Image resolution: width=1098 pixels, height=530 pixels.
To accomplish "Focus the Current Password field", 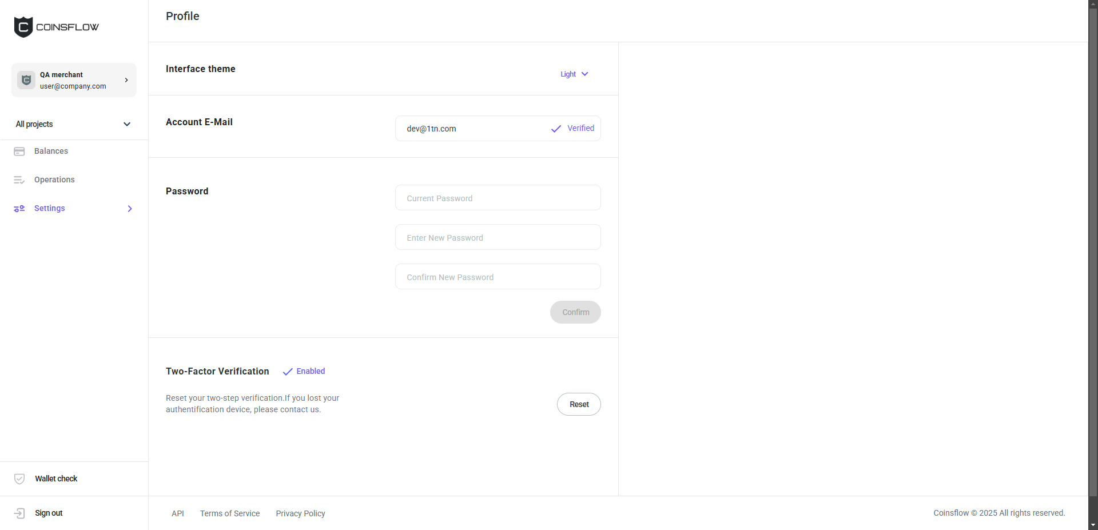I will click(498, 198).
